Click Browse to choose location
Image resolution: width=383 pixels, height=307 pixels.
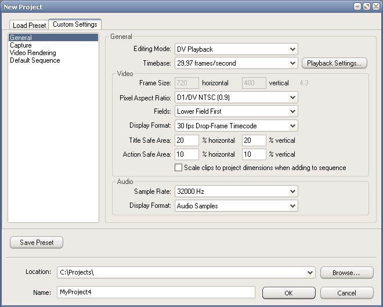point(346,272)
